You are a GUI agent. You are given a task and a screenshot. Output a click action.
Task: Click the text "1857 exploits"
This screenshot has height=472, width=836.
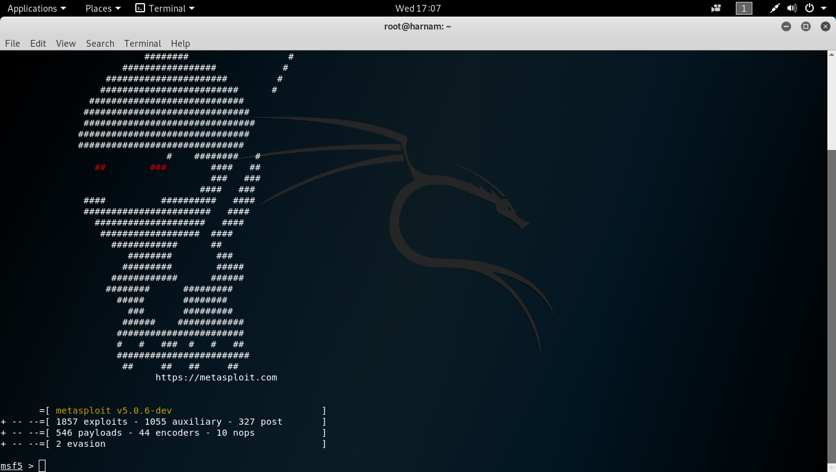(92, 422)
